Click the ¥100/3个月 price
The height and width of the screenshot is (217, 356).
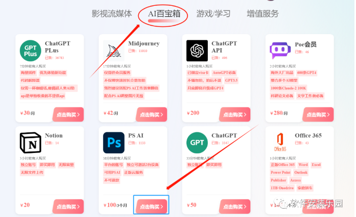[115, 205]
